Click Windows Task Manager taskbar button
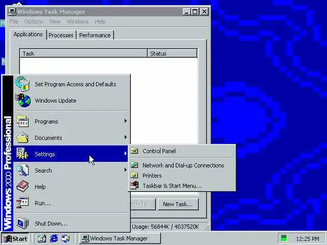 120,238
